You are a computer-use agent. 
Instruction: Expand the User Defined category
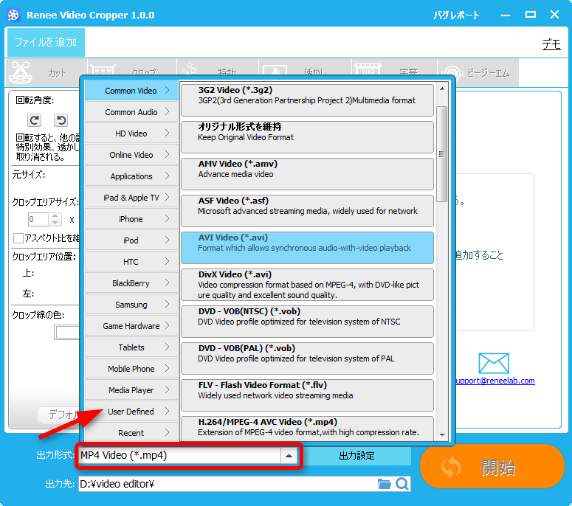point(131,411)
